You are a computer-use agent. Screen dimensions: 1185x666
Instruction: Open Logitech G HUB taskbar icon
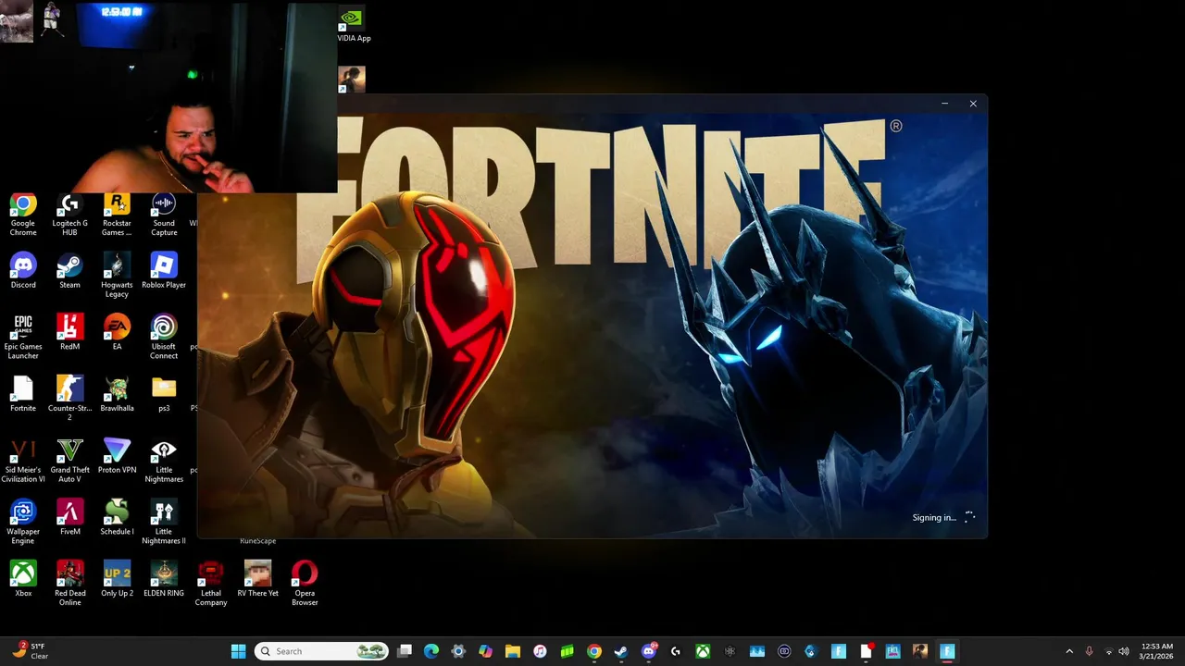676,651
